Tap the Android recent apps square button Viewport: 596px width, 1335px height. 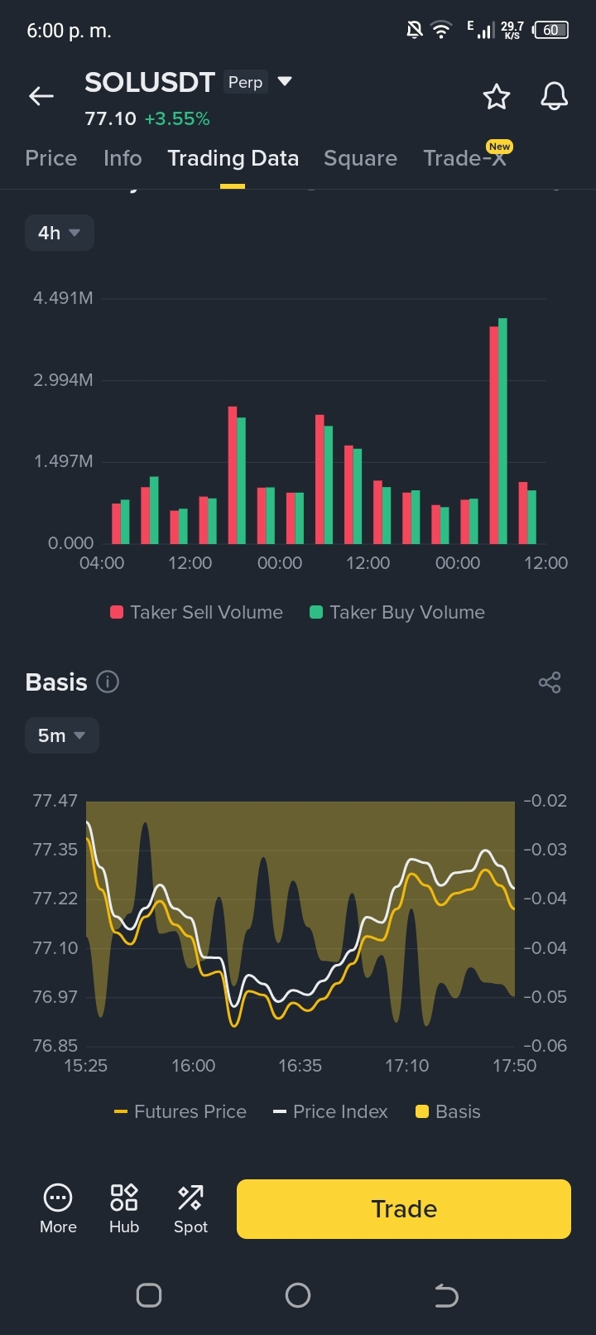149,1295
